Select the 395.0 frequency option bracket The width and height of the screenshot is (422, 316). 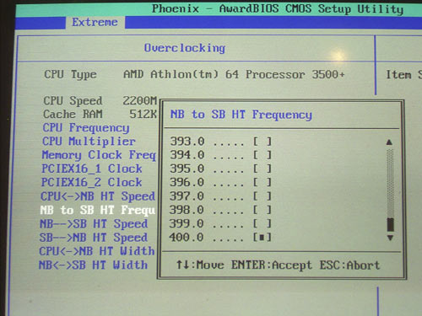262,169
